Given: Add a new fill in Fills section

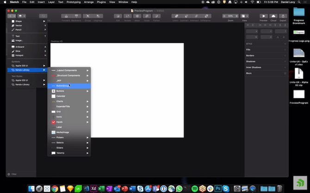Looking at the screenshot, I should pos(285,49).
